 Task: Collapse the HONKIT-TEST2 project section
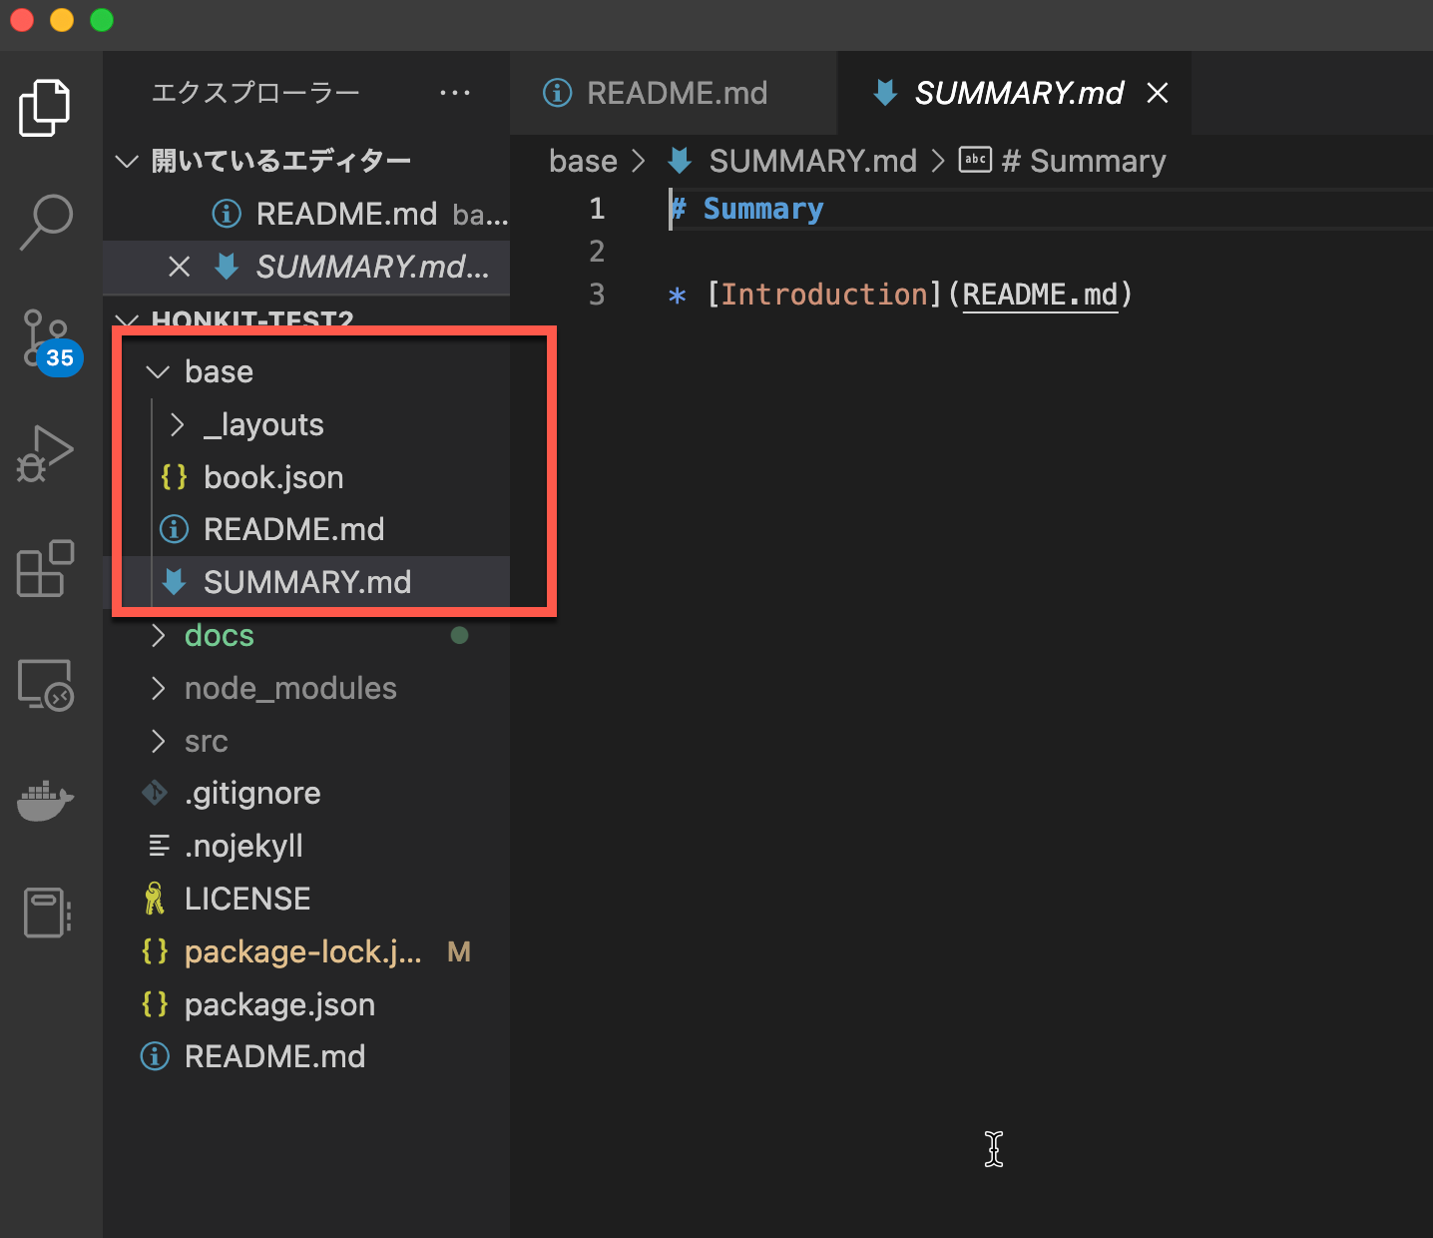click(x=127, y=320)
